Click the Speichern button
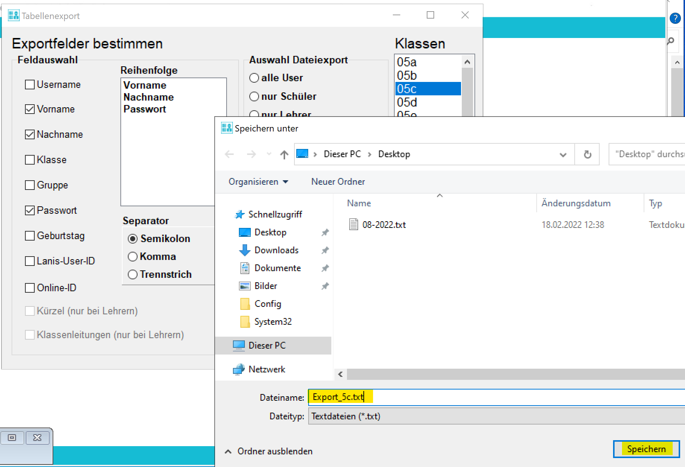 (647, 449)
